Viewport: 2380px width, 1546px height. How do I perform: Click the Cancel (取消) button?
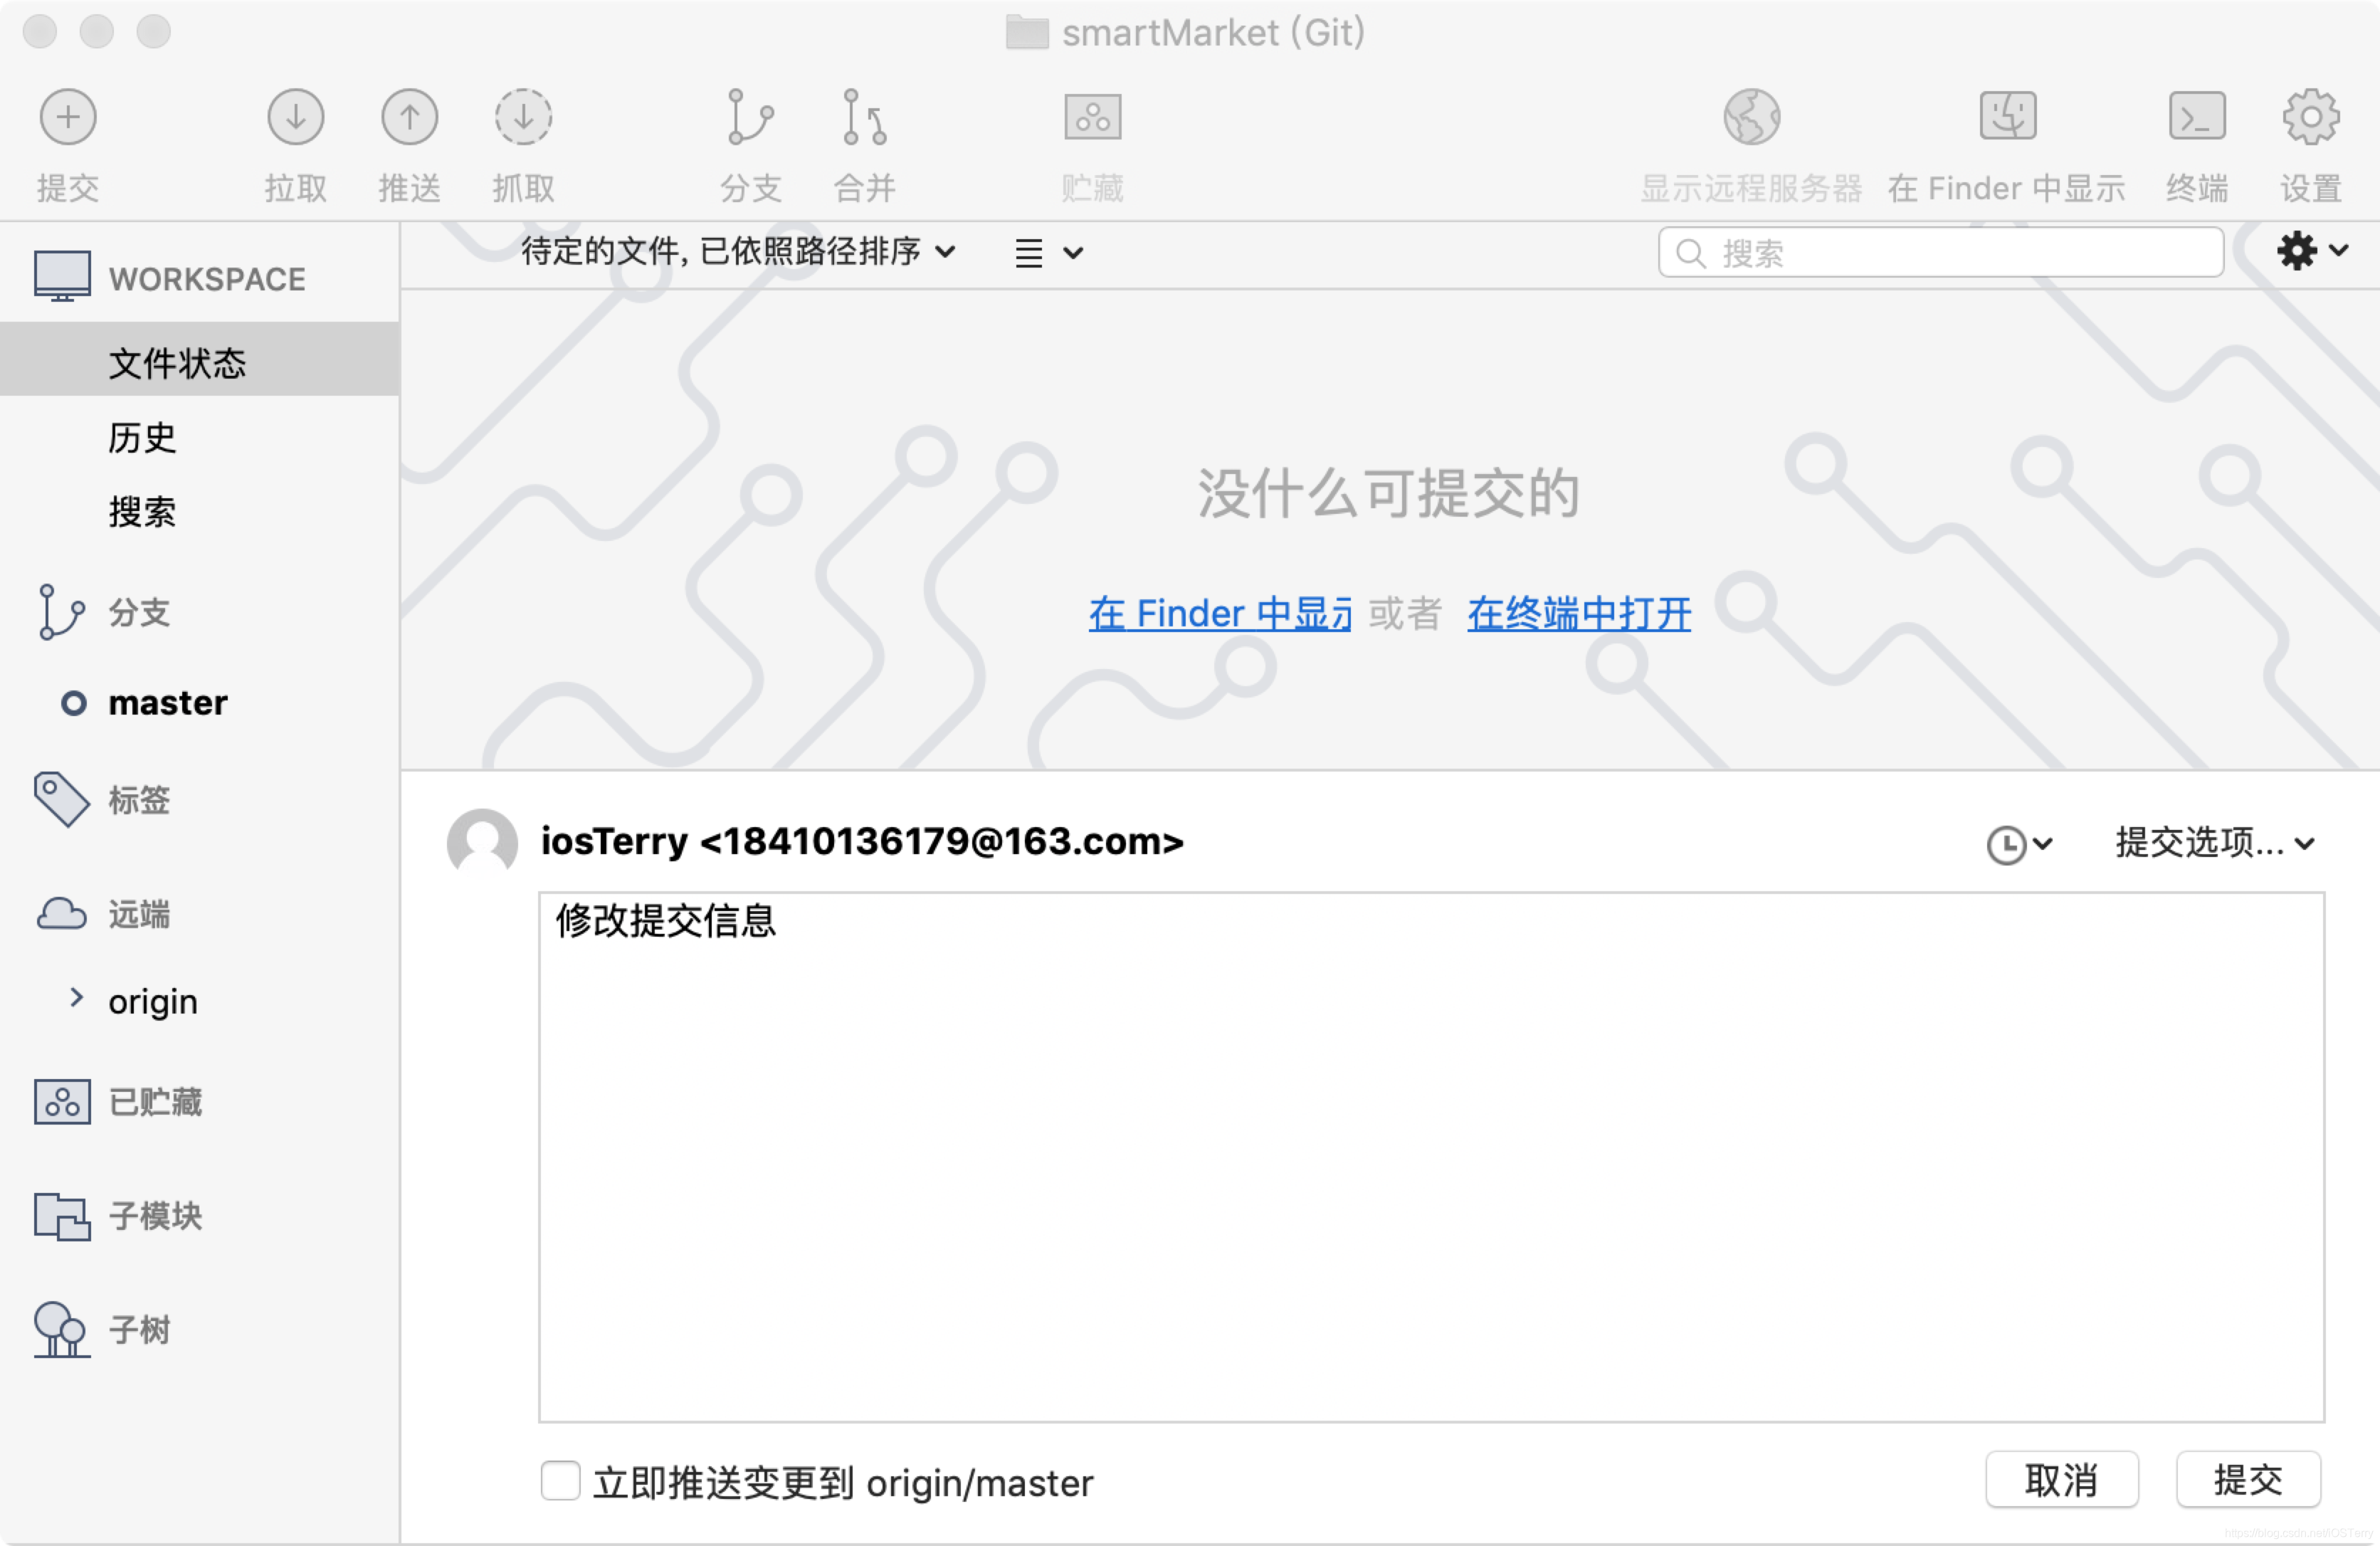(2061, 1480)
